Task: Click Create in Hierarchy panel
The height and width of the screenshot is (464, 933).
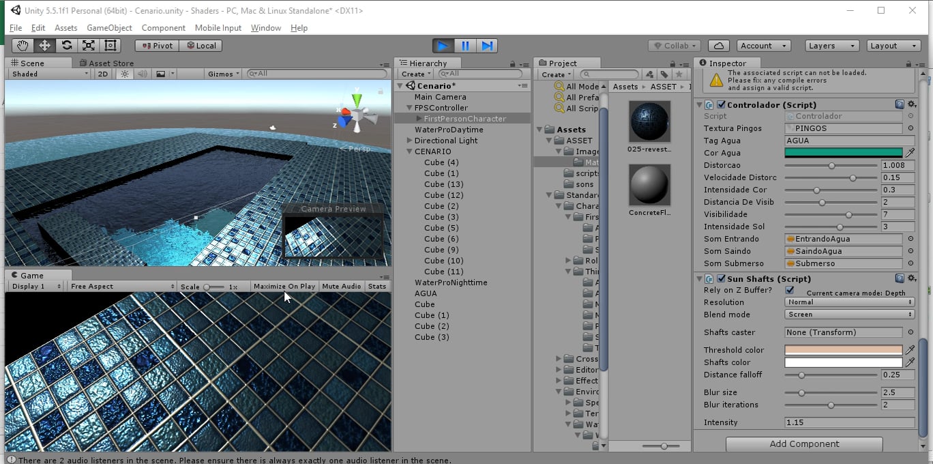Action: (x=415, y=74)
